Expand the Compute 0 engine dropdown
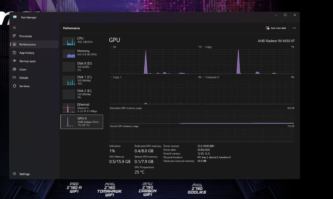 click(x=204, y=77)
